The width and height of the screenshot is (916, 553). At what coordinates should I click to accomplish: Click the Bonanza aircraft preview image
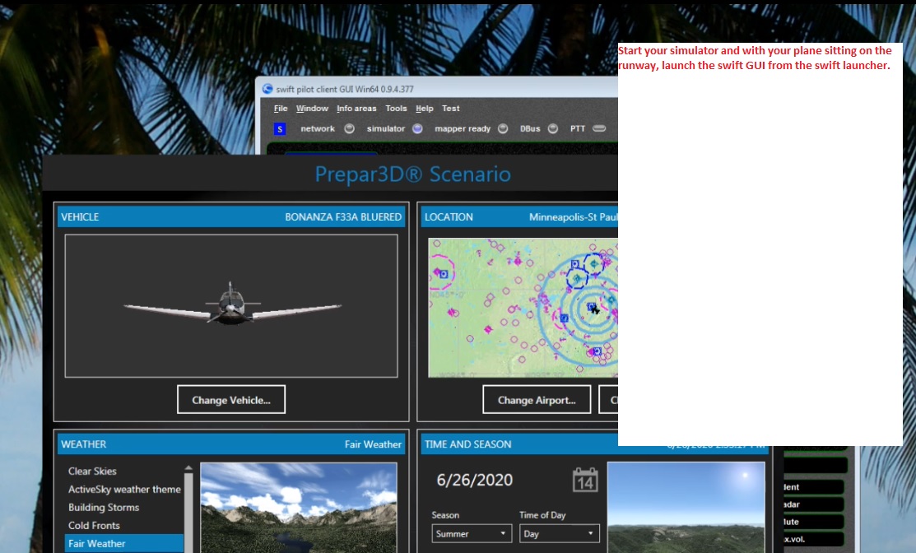pos(231,306)
